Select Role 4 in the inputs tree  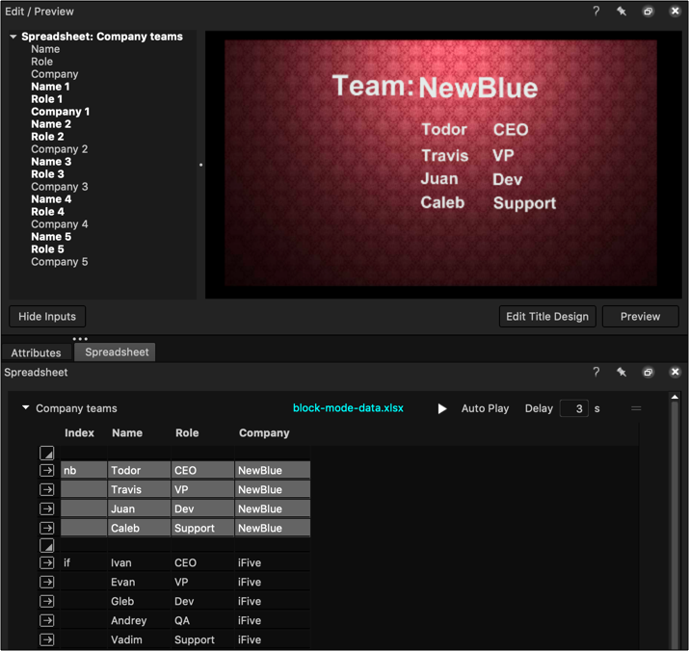coord(47,212)
